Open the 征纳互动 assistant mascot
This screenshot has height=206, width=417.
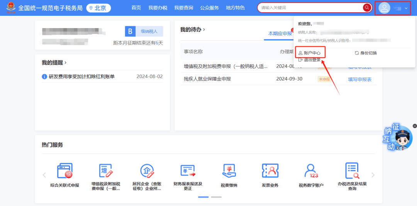coord(399,137)
